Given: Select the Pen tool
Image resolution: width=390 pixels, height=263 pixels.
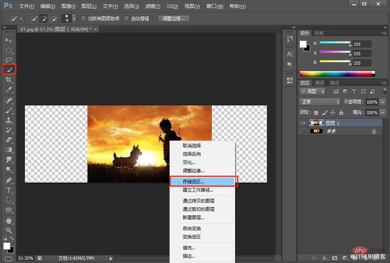Looking at the screenshot, I should [9, 180].
